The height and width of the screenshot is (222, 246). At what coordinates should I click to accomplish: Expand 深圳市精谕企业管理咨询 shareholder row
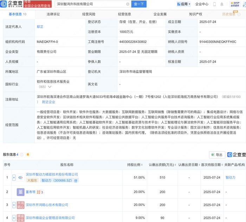pyautogui.click(x=14, y=218)
